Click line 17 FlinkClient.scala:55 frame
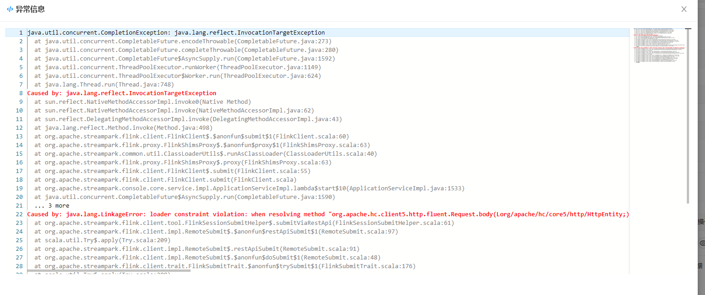705x295 pixels. tap(172, 171)
